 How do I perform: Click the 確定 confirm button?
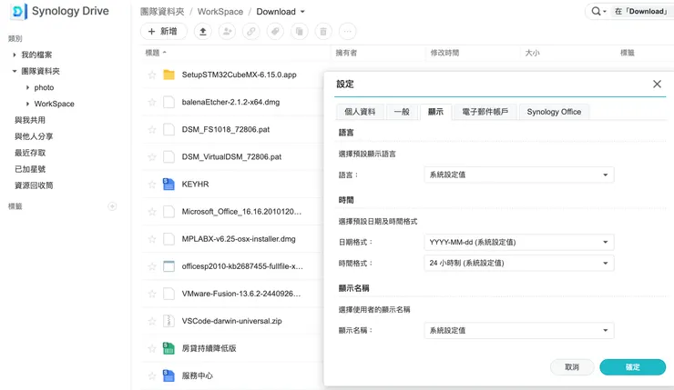pyautogui.click(x=633, y=367)
